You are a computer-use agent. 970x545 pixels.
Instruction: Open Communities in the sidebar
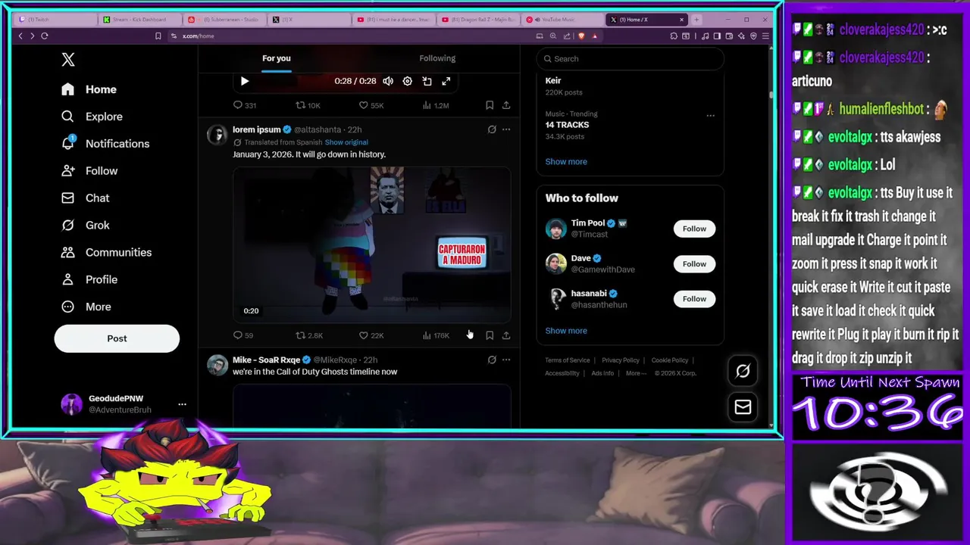[x=106, y=253]
